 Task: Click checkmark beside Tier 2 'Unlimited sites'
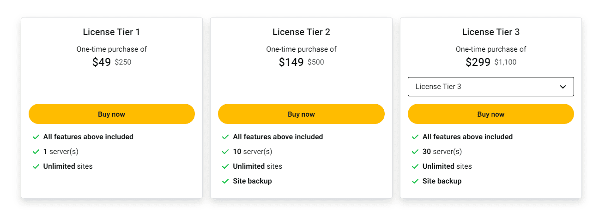225,166
